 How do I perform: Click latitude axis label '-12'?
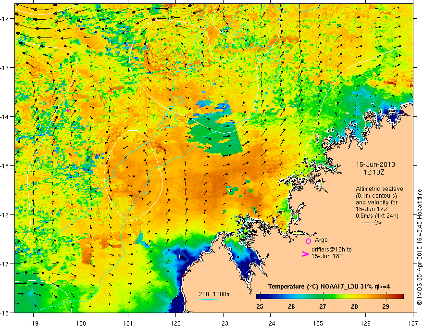click(5, 19)
